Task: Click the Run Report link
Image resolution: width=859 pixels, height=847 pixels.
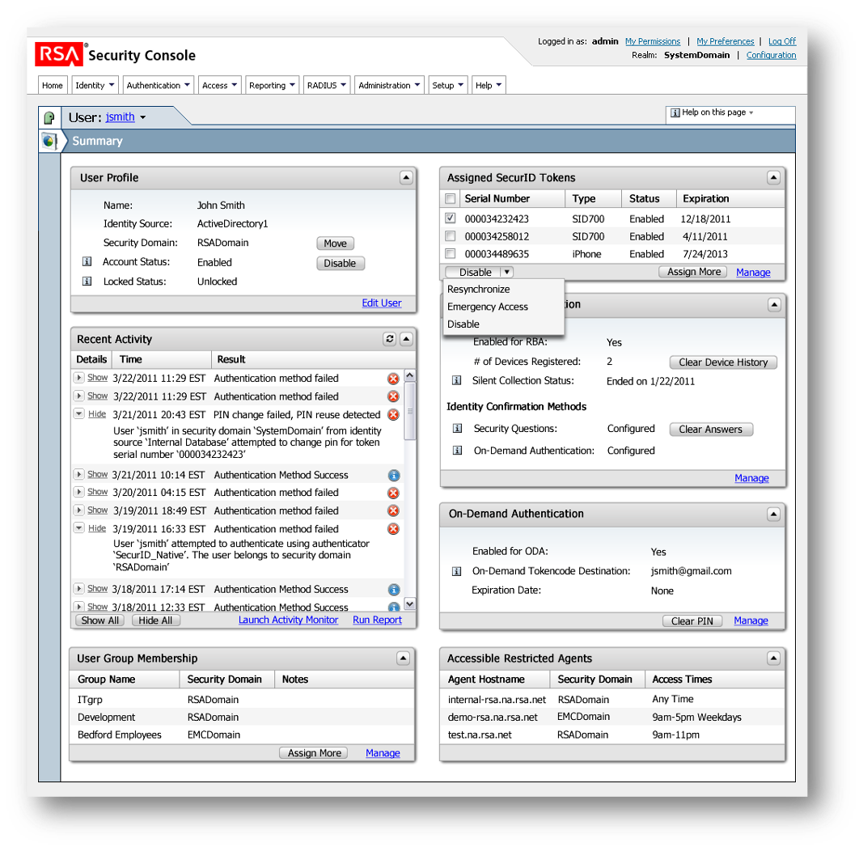Action: pos(377,620)
